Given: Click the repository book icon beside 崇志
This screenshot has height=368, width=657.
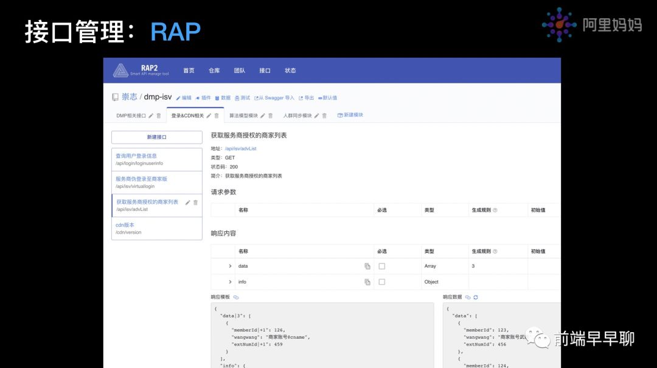Looking at the screenshot, I should (x=115, y=97).
